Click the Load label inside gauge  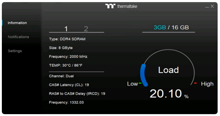168,70
